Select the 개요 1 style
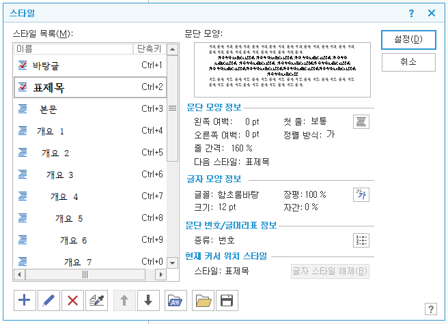This screenshot has width=448, height=324. coord(90,131)
